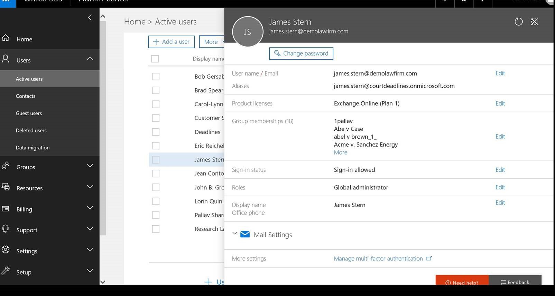Click the navigation scrollbar down arrow
The height and width of the screenshot is (296, 555).
103,282
